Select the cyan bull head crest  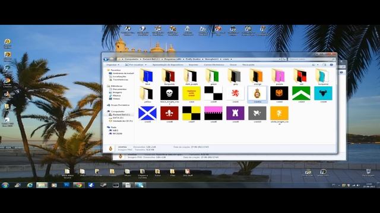click(x=323, y=93)
